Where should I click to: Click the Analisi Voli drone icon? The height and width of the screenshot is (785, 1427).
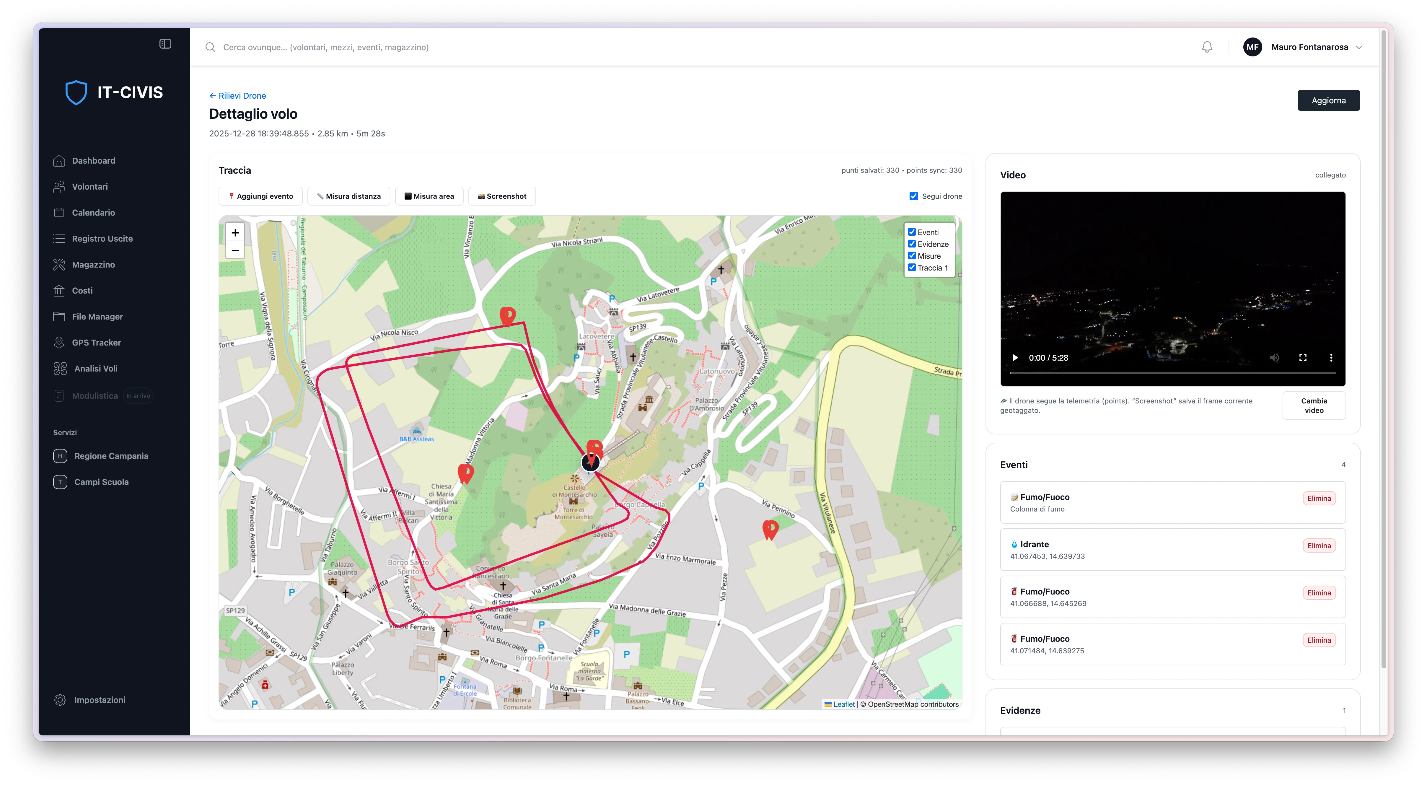pyautogui.click(x=60, y=368)
